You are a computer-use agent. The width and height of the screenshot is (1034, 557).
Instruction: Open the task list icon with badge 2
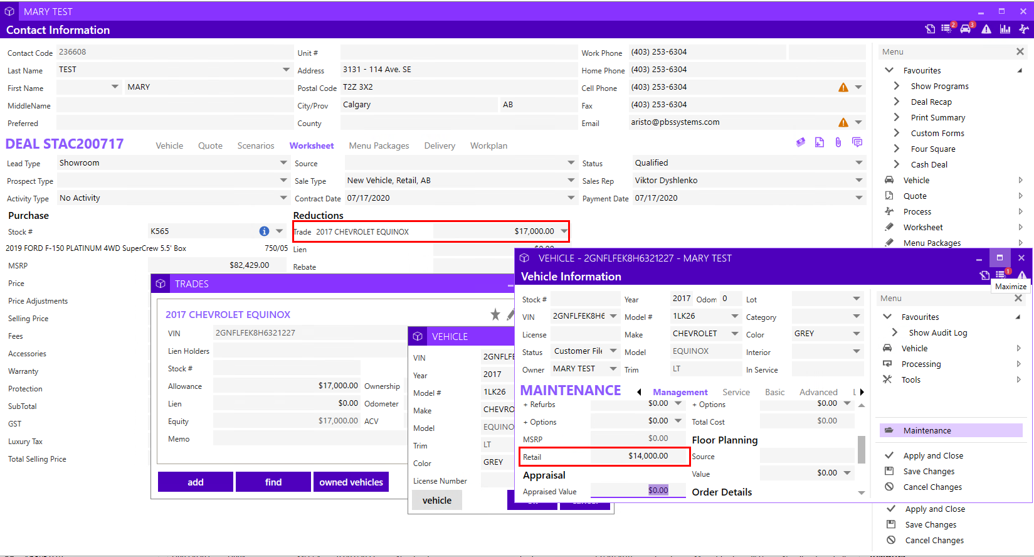tap(947, 29)
